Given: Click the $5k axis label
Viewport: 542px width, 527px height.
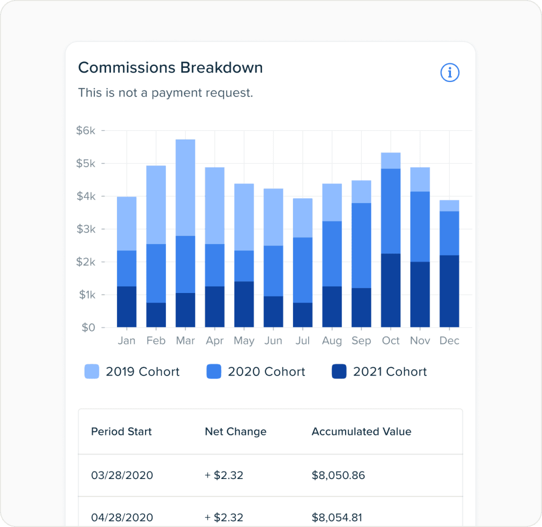Looking at the screenshot, I should click(85, 163).
